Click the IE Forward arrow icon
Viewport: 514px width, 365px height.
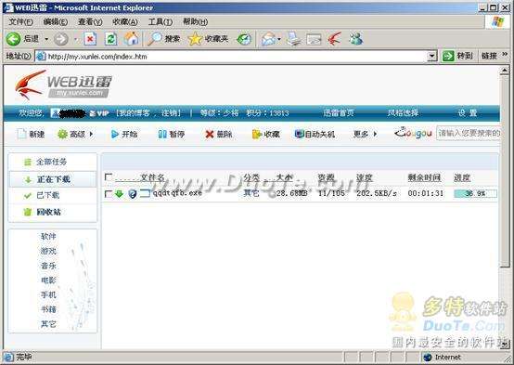(x=61, y=39)
